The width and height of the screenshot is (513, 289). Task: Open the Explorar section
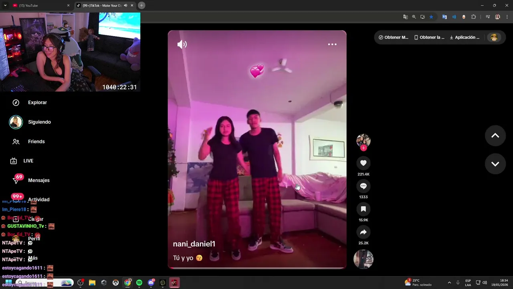click(x=37, y=103)
